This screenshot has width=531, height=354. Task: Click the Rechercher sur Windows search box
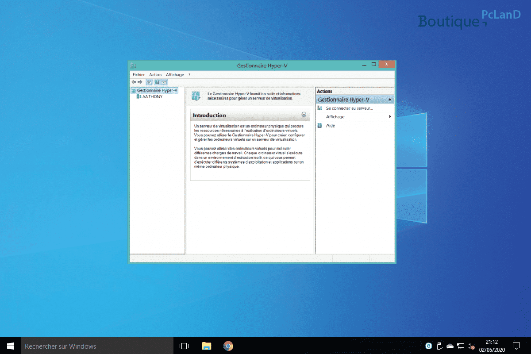coord(97,346)
